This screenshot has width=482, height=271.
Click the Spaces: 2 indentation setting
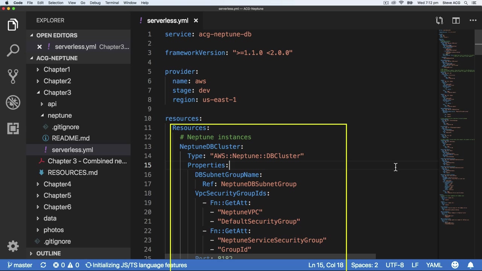tap(364, 265)
